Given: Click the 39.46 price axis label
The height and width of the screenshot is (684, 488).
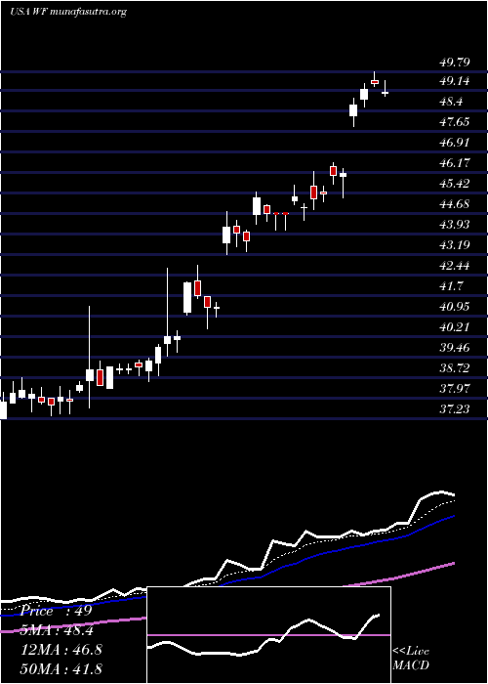Looking at the screenshot, I should coord(455,347).
